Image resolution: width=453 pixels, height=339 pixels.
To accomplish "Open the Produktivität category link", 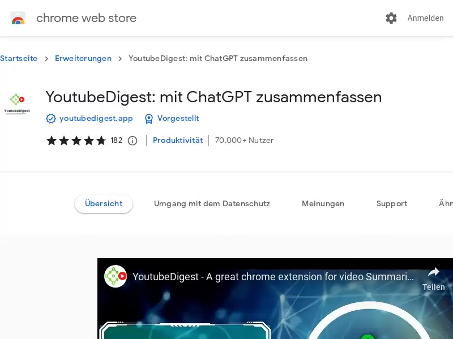I will pos(178,140).
